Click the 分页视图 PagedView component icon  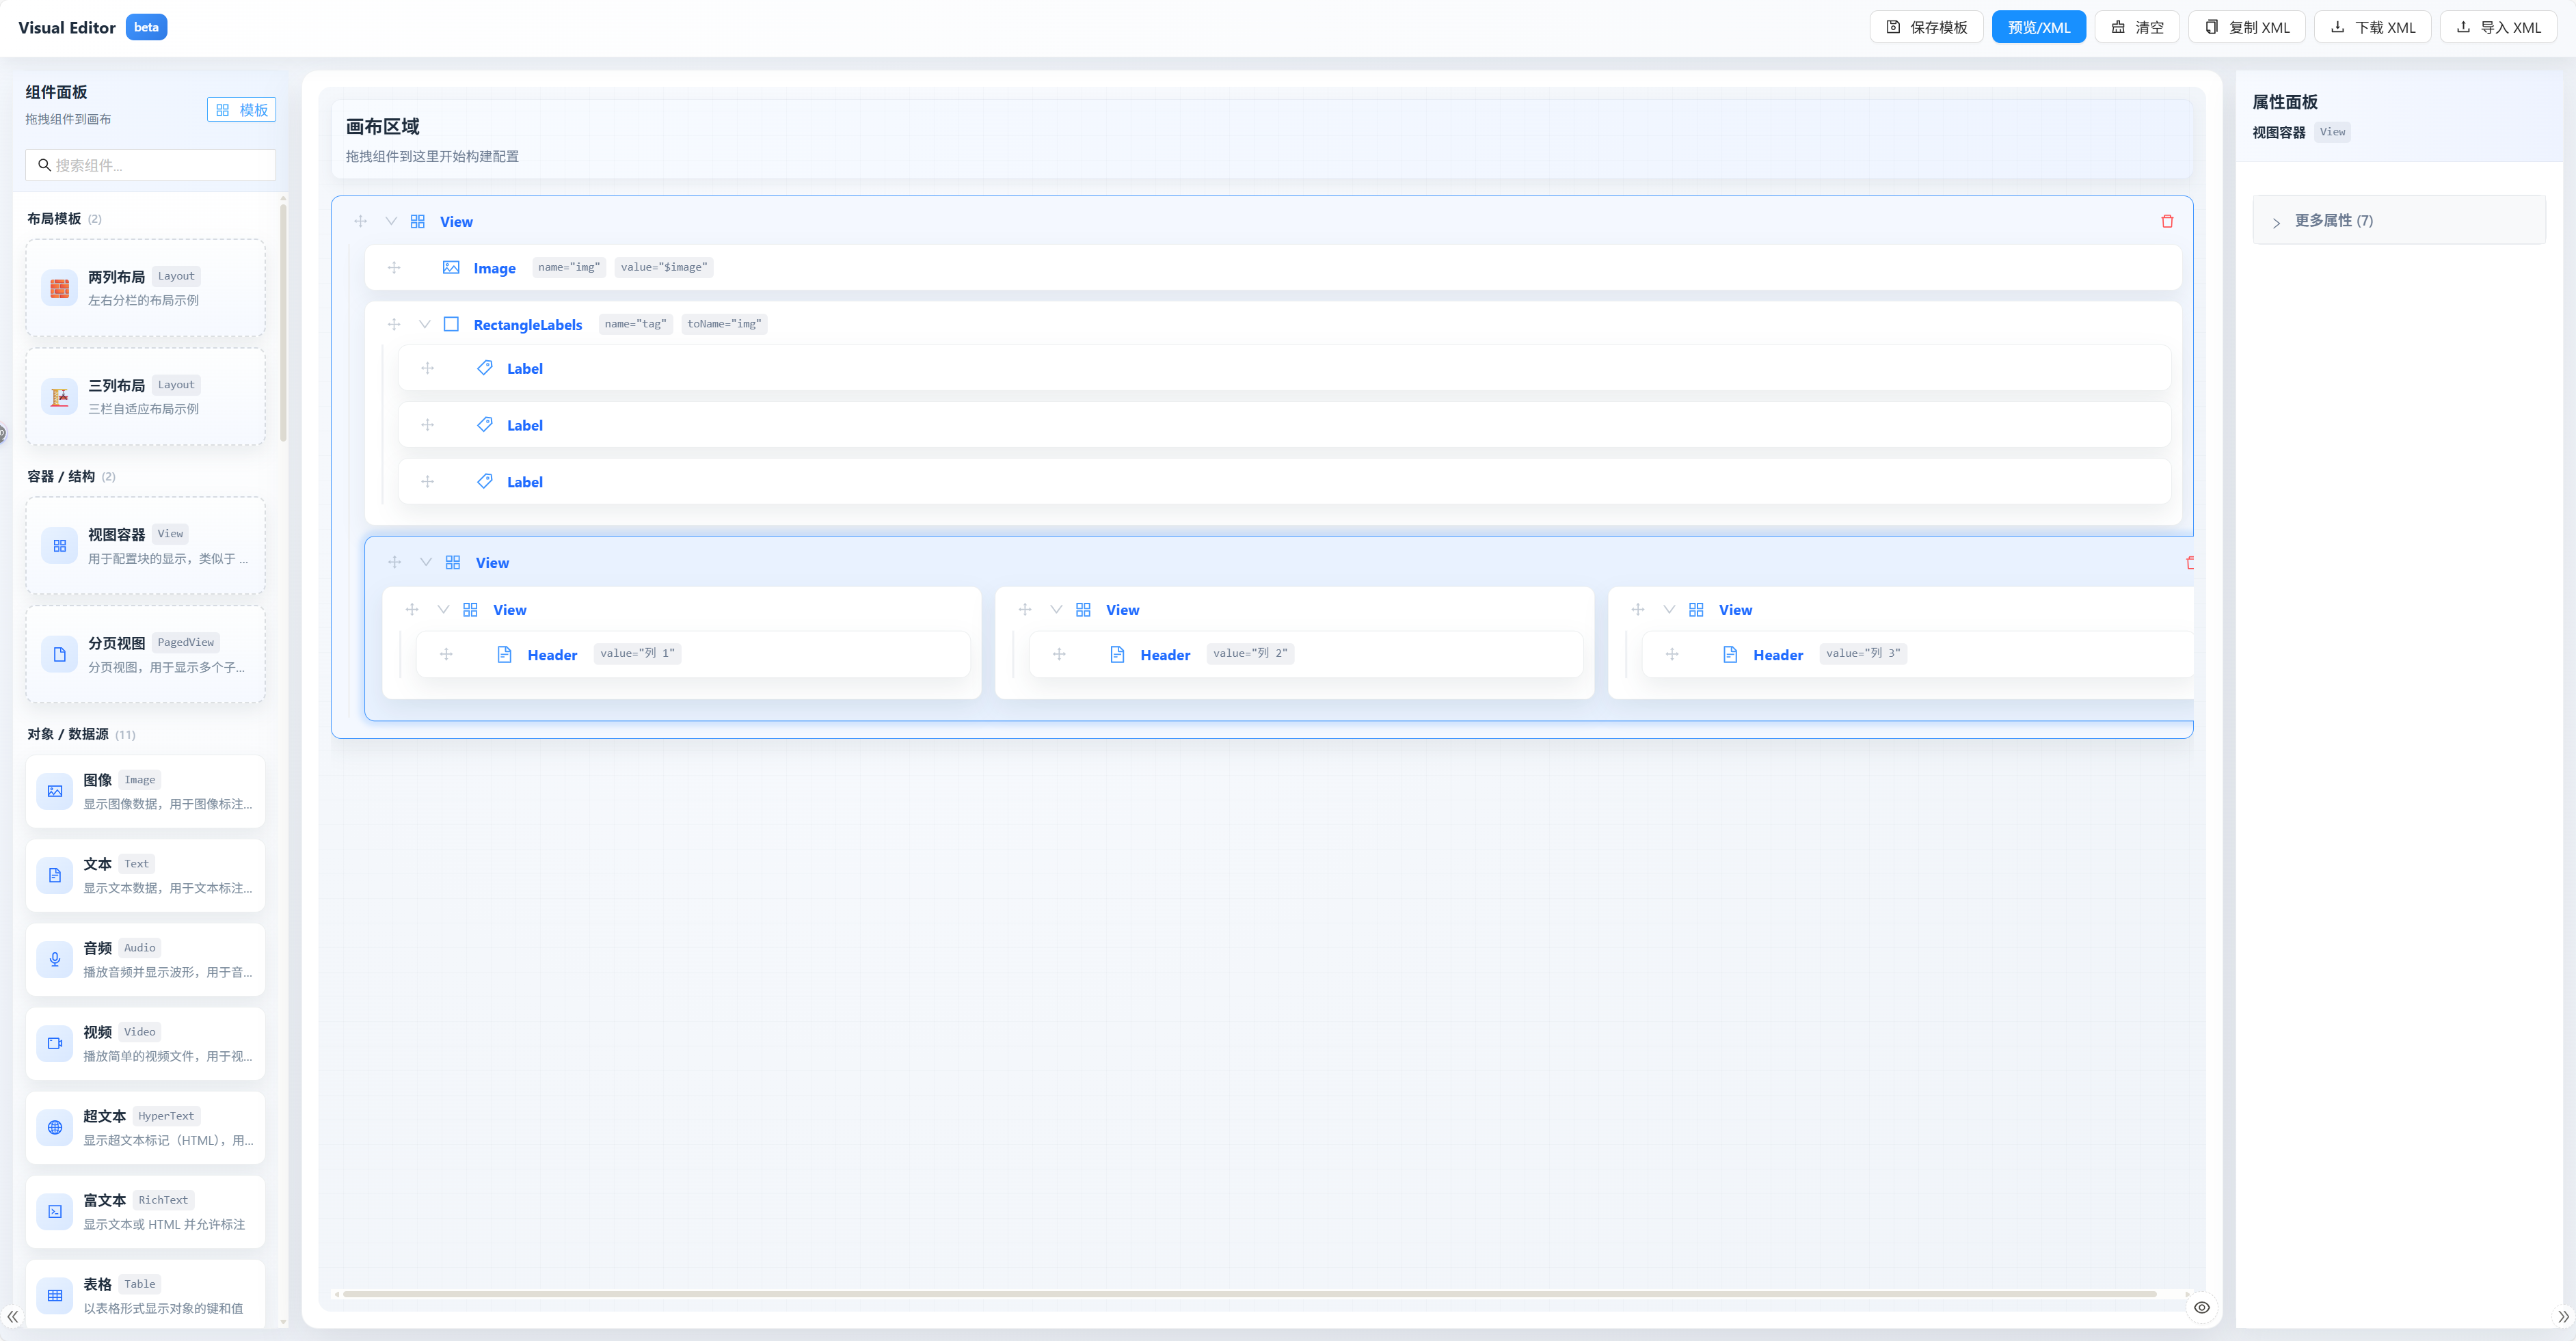59,654
